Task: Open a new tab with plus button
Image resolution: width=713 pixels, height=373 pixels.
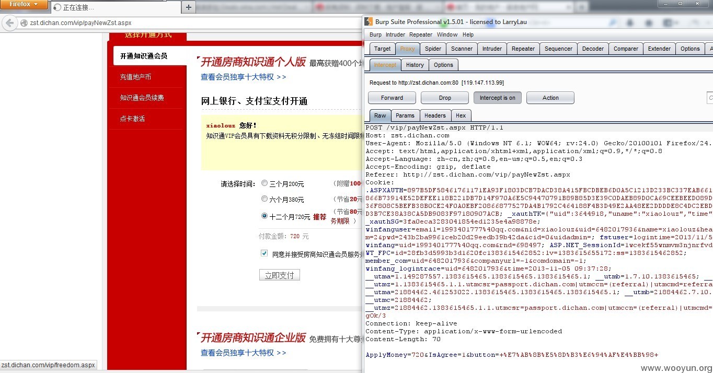Action: [x=189, y=7]
